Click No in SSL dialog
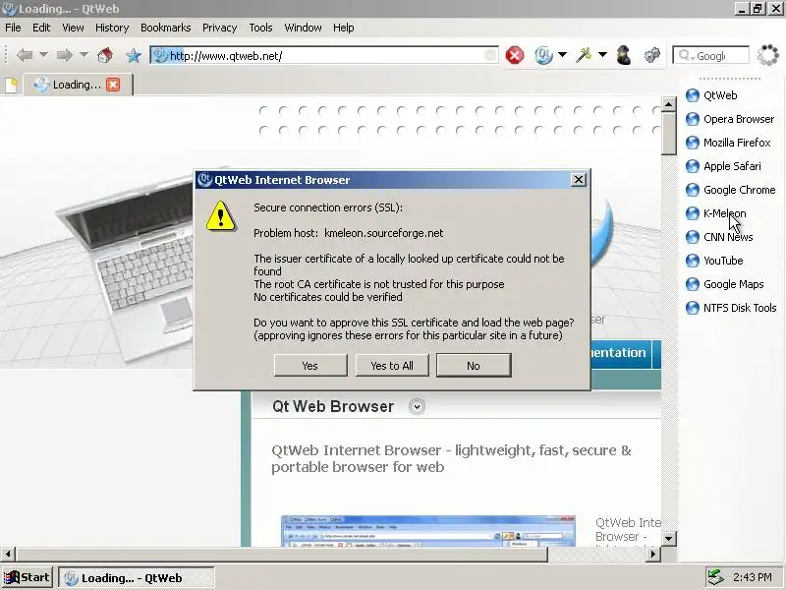The height and width of the screenshot is (590, 786). [x=474, y=365]
